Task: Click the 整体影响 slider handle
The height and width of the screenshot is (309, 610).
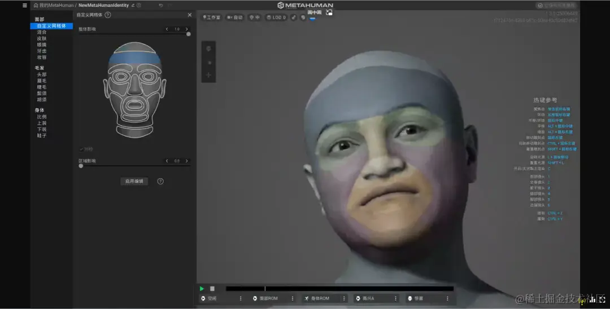Action: [188, 34]
